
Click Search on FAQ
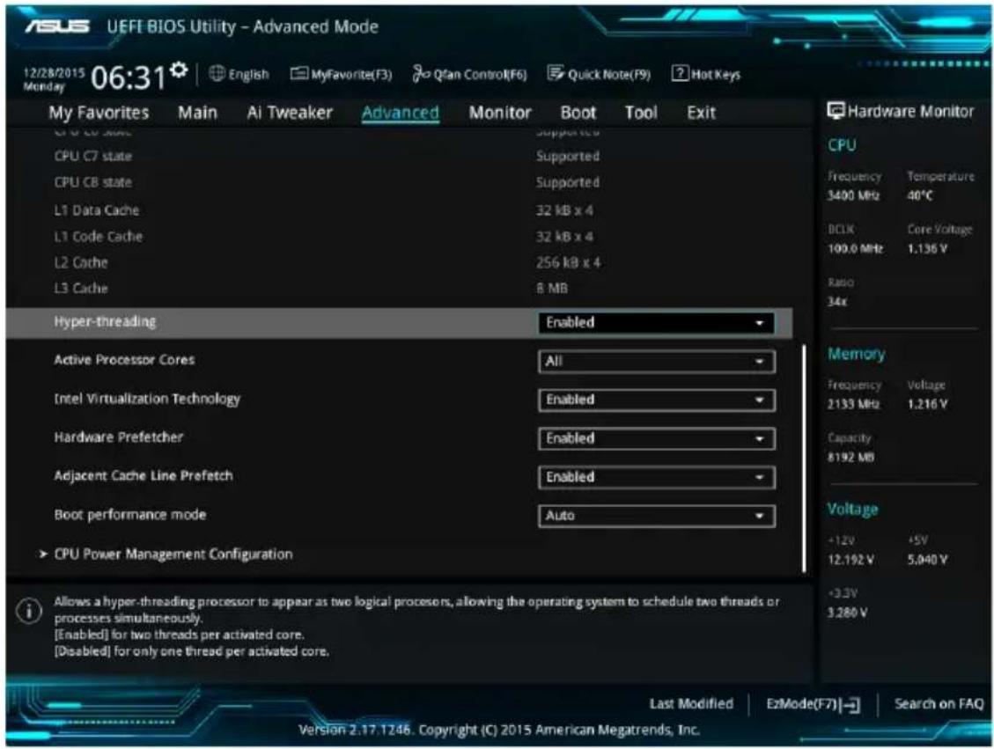(x=939, y=704)
